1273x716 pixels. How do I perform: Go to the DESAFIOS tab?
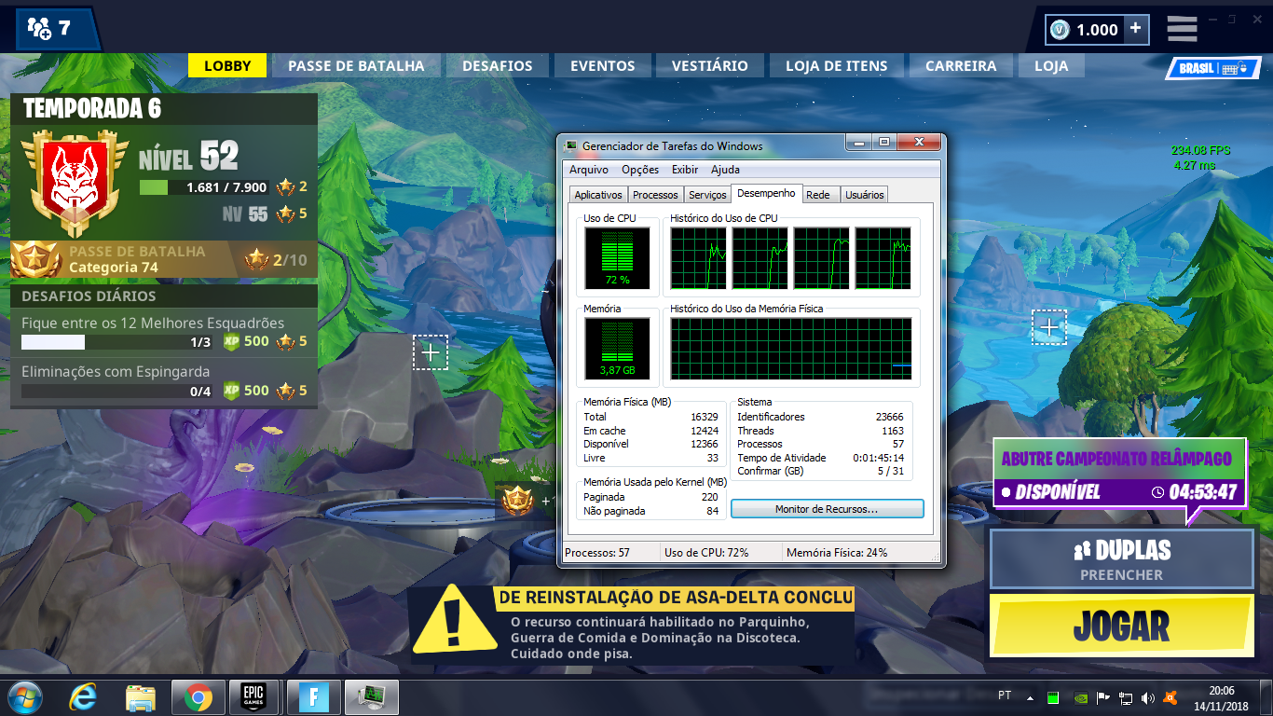coord(498,65)
